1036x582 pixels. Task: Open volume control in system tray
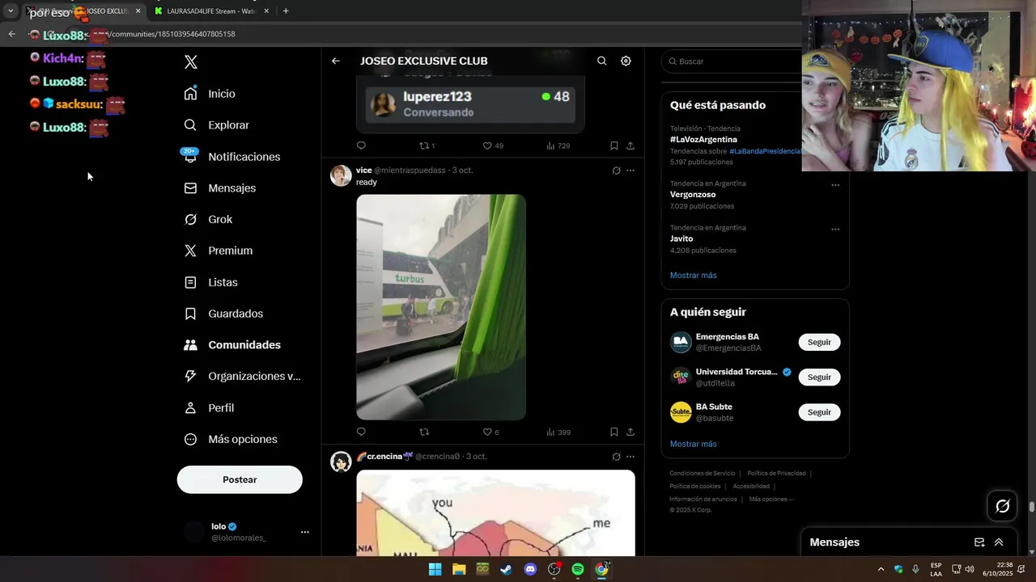970,569
